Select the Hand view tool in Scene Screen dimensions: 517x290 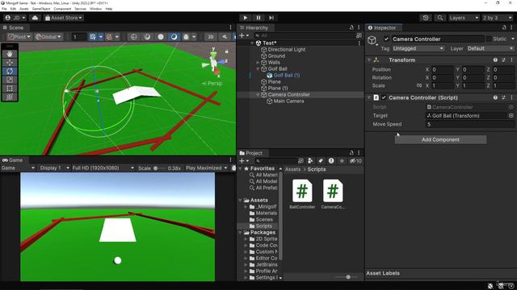10,54
